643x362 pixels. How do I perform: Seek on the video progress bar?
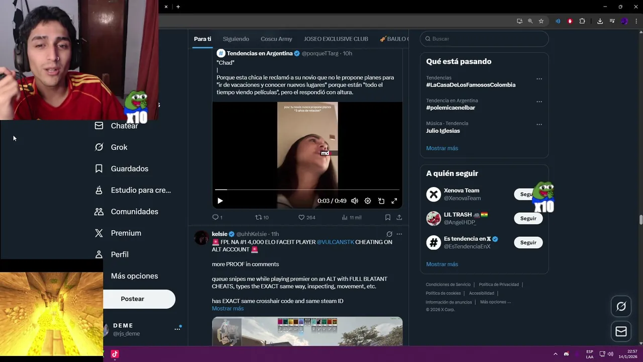[x=307, y=190]
